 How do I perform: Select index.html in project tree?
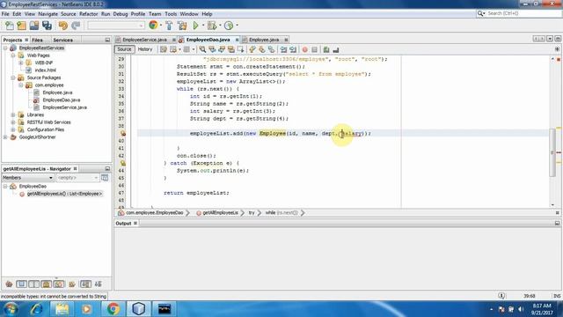[x=45, y=70]
